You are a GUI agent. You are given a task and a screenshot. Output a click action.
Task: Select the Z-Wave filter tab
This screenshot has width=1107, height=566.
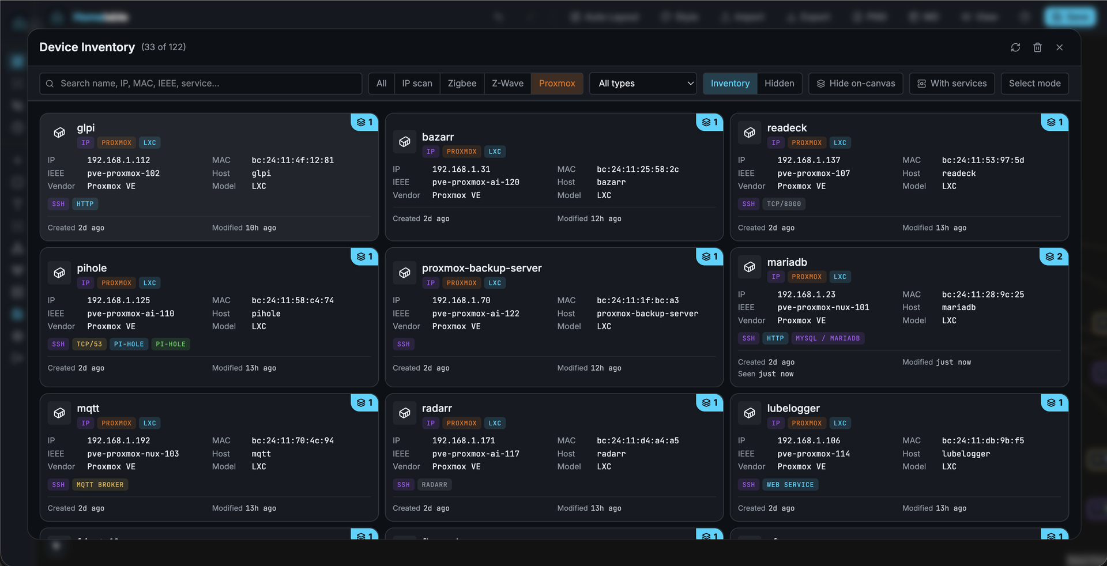pos(508,84)
